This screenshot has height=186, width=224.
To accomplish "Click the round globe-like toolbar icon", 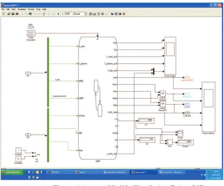I will [x=102, y=14].
